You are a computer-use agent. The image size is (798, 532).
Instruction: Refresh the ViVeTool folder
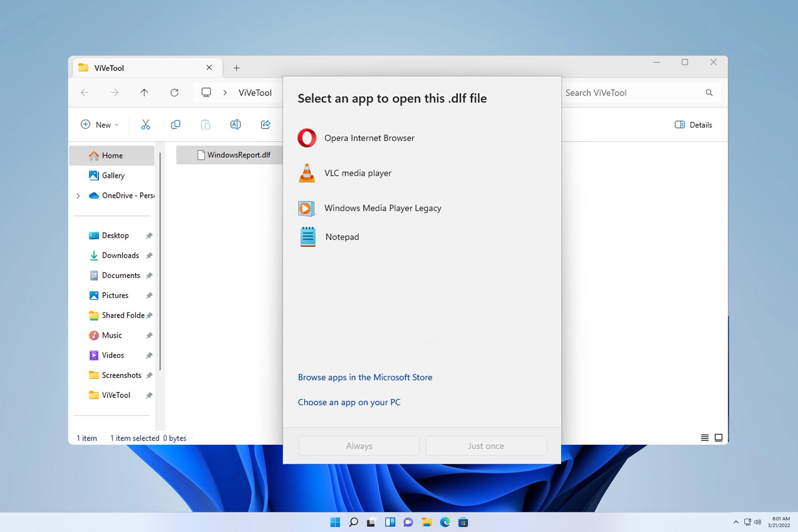175,93
